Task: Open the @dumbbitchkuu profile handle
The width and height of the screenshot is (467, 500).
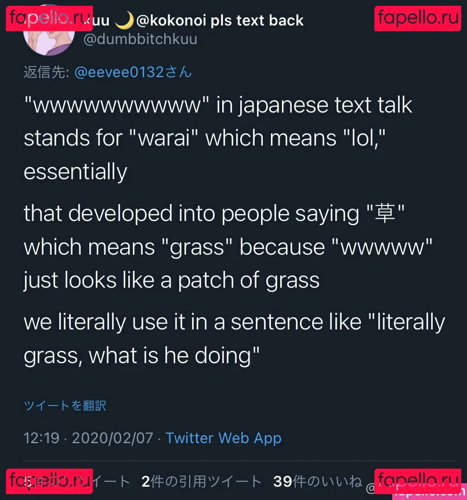Action: pyautogui.click(x=140, y=39)
